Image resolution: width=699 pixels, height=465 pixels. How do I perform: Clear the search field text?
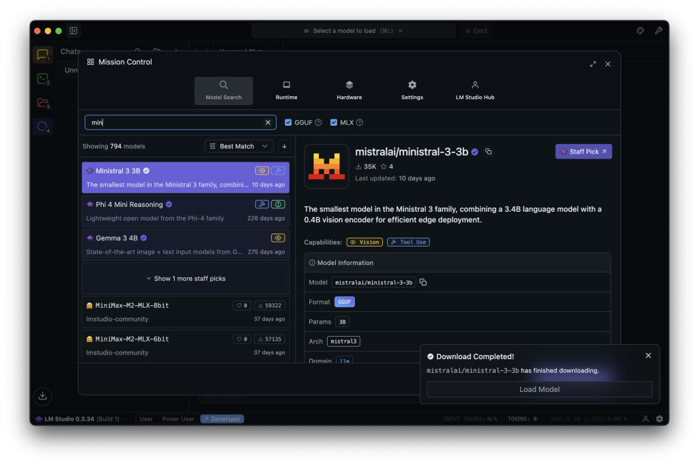268,122
